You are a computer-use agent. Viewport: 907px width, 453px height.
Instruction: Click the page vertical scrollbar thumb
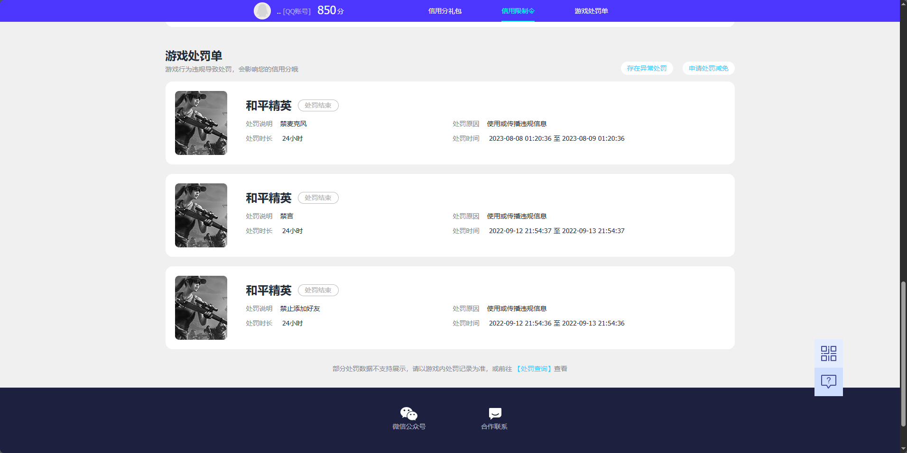coord(903,354)
